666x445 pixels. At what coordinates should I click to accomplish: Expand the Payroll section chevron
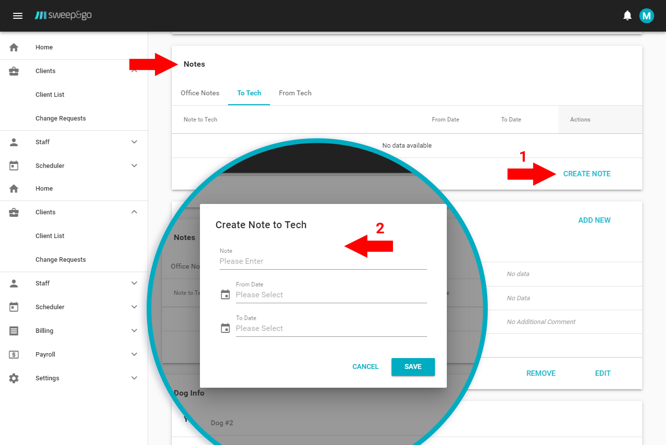point(134,355)
